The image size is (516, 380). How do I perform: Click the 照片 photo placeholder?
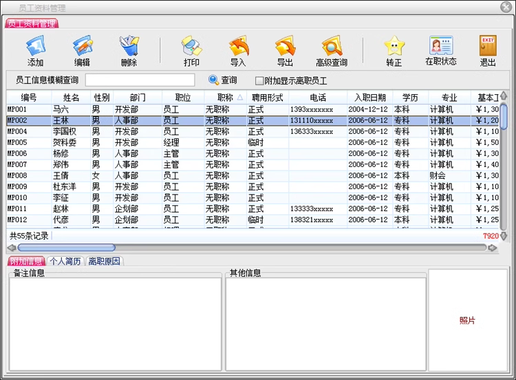pos(467,320)
